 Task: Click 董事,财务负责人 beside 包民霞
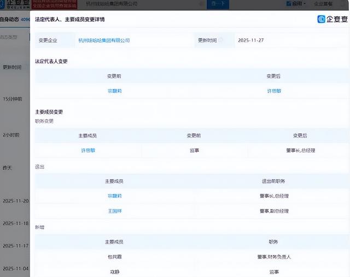tap(274, 257)
